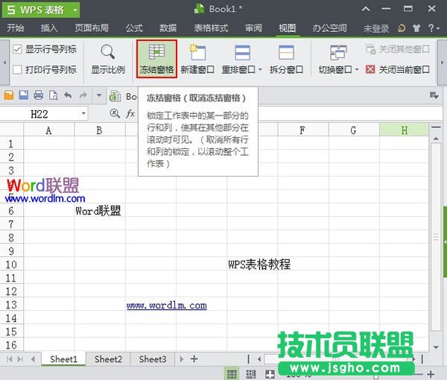Close the current window (关闭当前窗口)

398,69
